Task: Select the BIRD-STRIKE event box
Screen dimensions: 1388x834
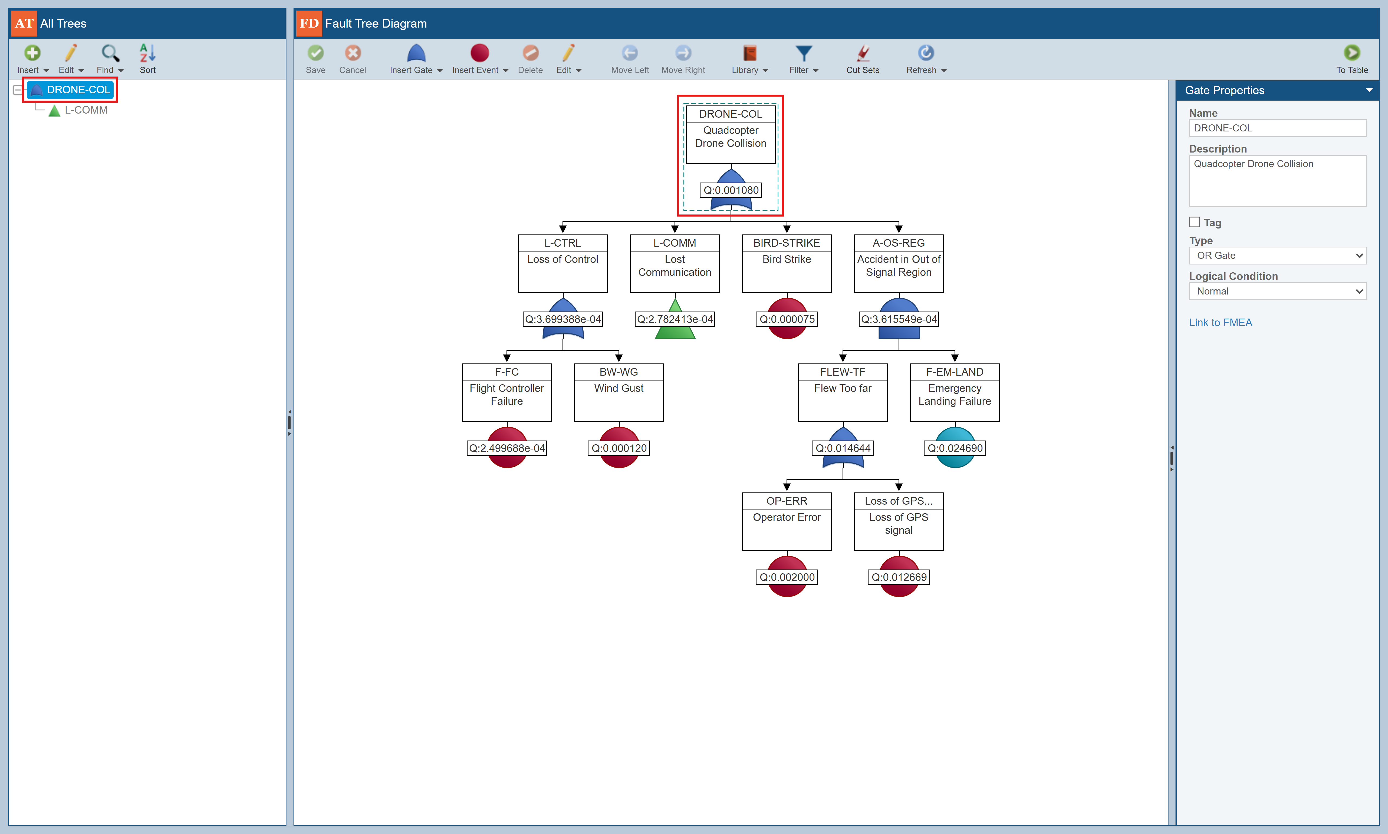Action: pos(786,263)
